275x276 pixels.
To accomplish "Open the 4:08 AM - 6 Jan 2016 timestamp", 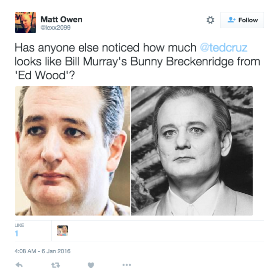I will [43, 251].
